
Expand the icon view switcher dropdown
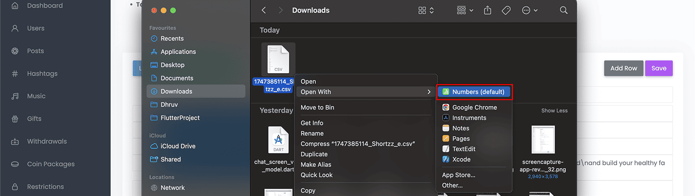(x=426, y=10)
